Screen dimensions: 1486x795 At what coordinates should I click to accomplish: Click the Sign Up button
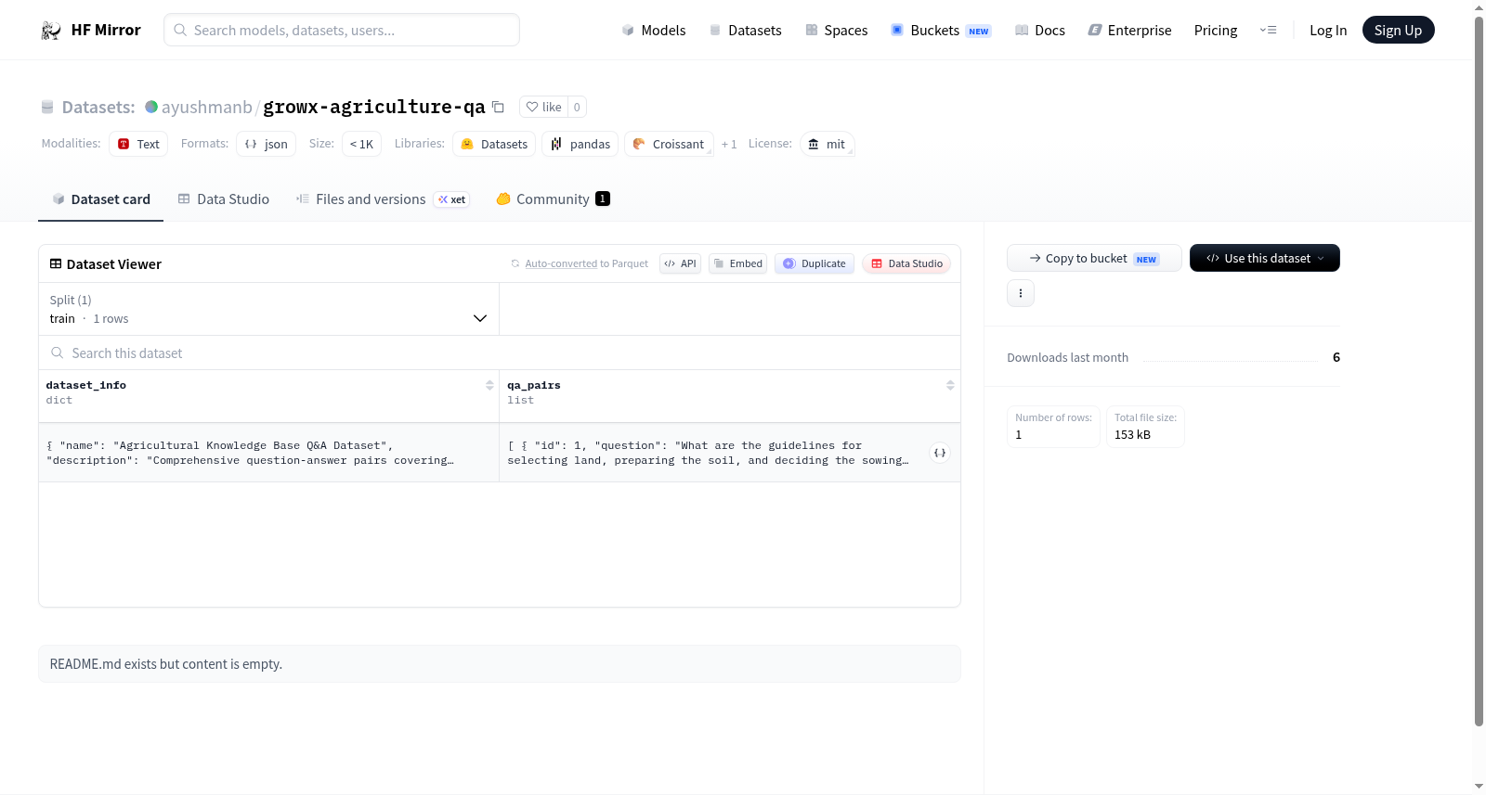pyautogui.click(x=1398, y=30)
